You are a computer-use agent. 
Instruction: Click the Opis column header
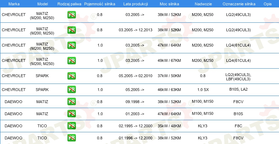click(x=267, y=4)
